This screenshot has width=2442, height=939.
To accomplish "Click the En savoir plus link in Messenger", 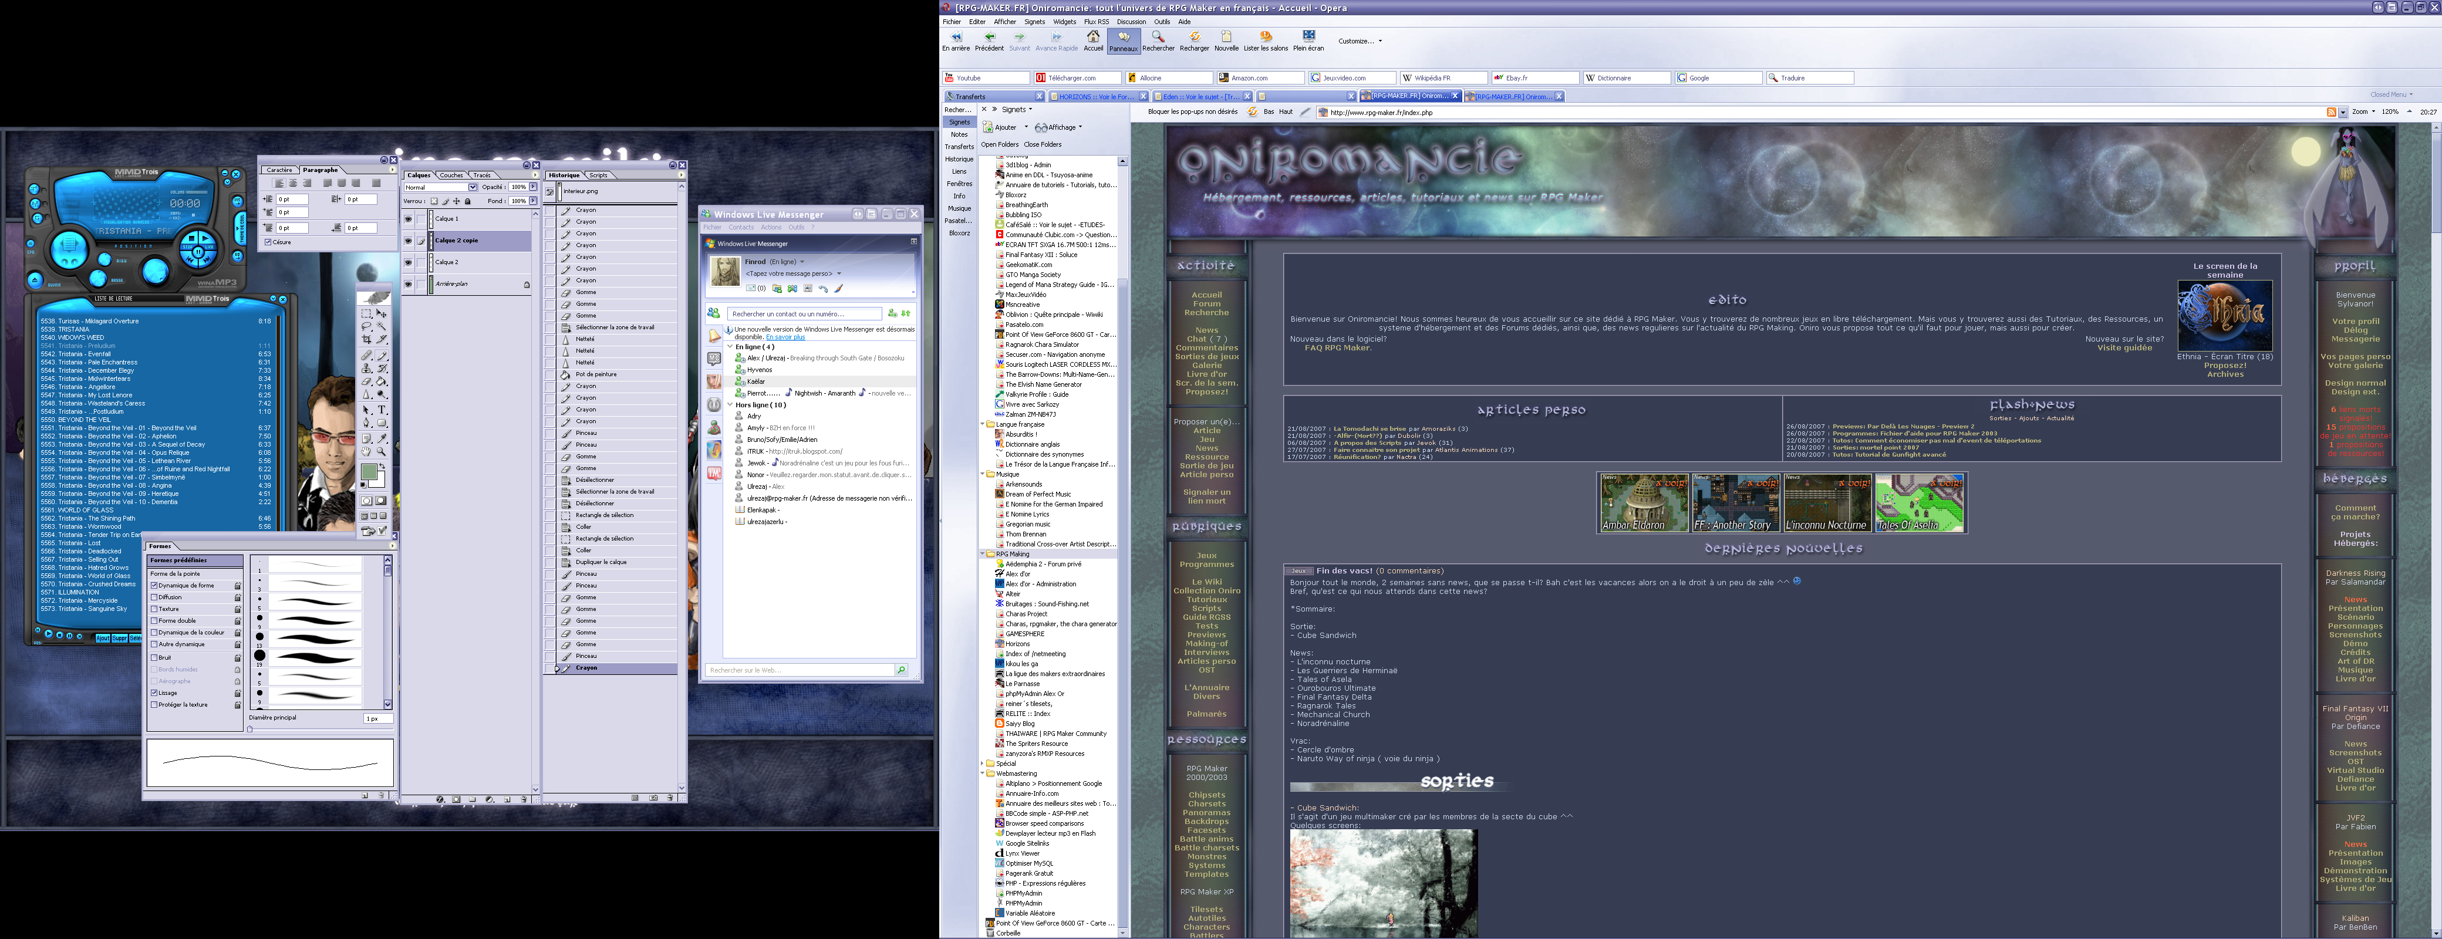I will [x=785, y=337].
